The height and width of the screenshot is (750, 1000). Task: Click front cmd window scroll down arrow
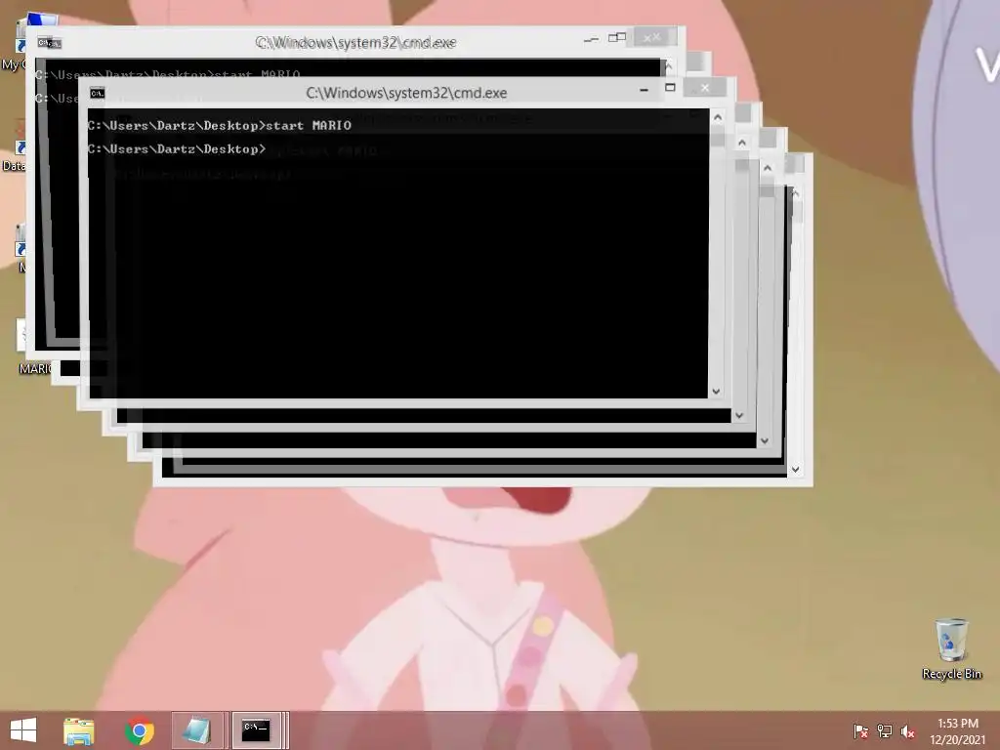click(x=716, y=392)
